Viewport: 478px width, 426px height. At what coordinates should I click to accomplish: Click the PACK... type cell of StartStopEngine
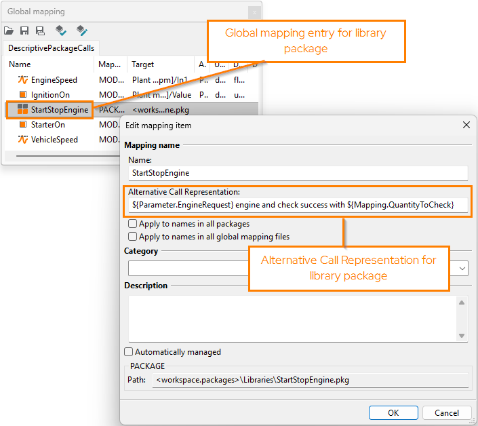point(112,110)
